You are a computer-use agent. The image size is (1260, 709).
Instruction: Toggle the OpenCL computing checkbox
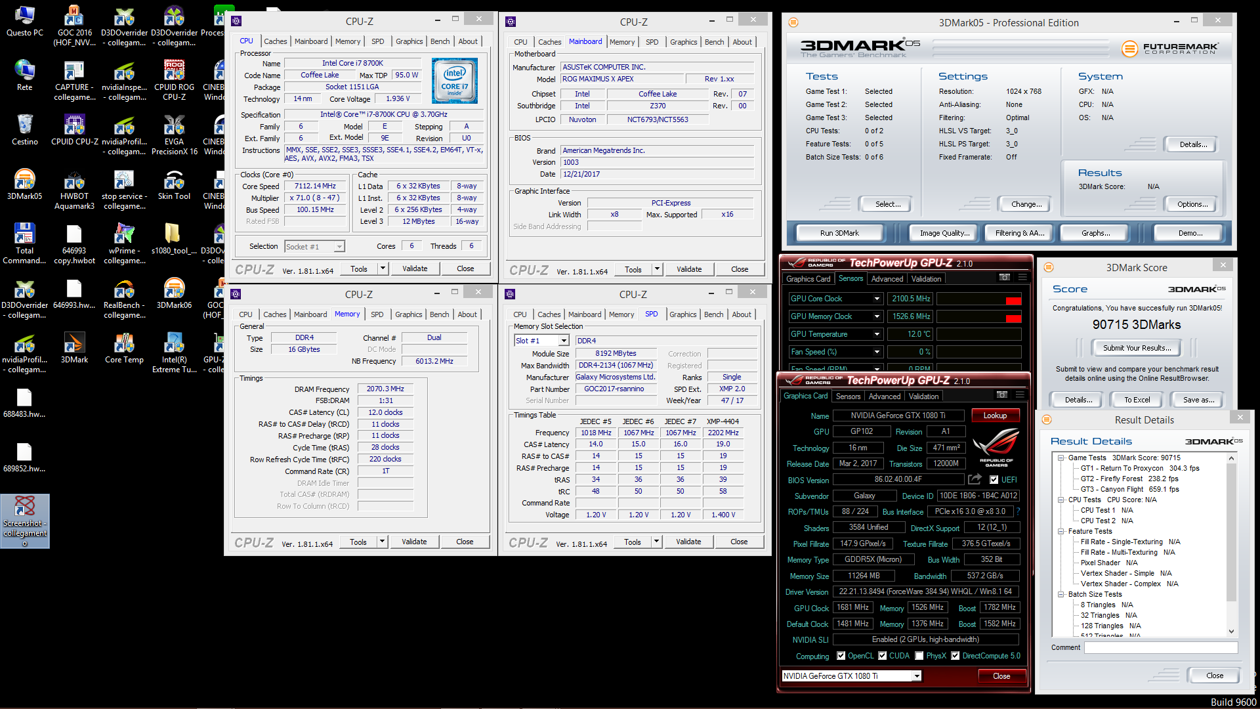point(841,656)
